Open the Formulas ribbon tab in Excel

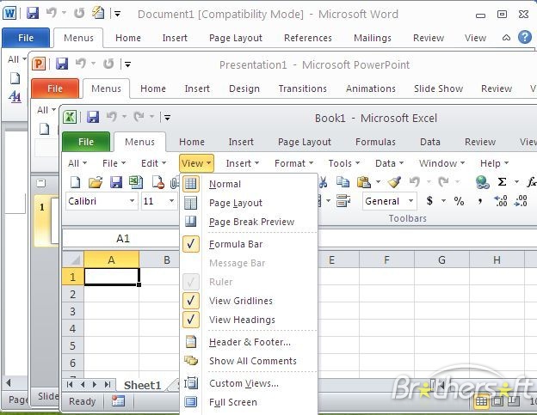[375, 142]
